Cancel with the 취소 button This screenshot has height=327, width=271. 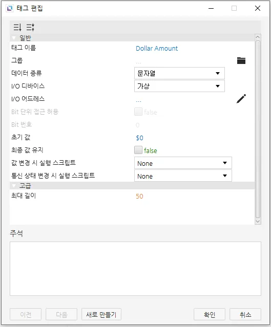(x=245, y=314)
